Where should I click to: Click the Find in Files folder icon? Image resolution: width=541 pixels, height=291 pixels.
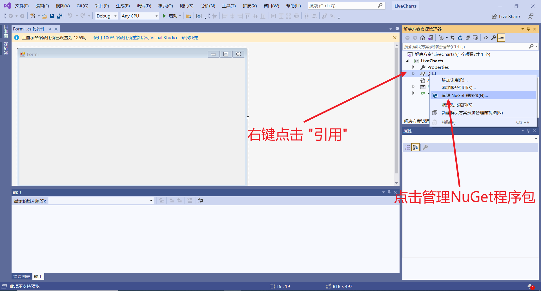click(189, 16)
